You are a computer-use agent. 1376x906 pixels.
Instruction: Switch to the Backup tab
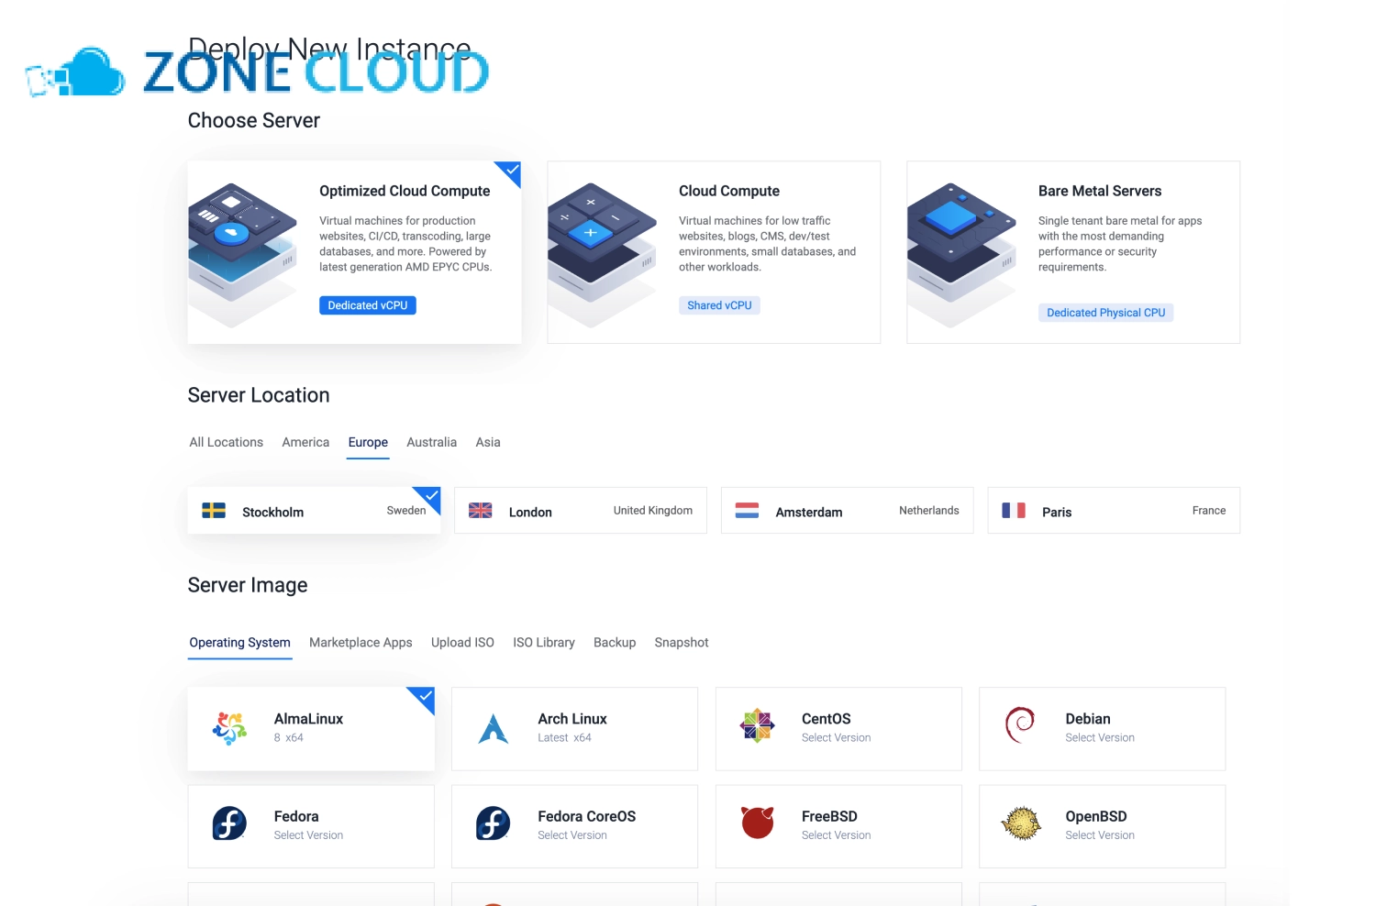(x=615, y=643)
